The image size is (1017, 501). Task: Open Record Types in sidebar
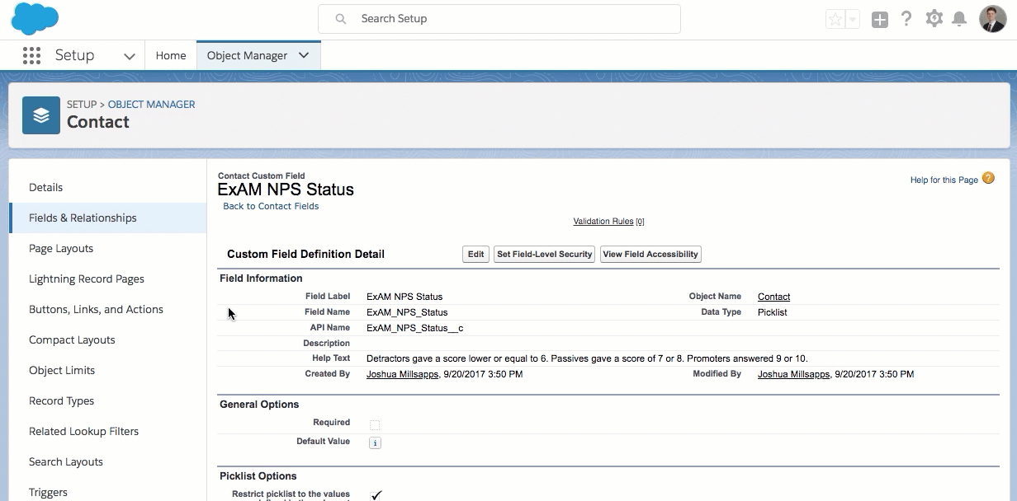coord(107,401)
